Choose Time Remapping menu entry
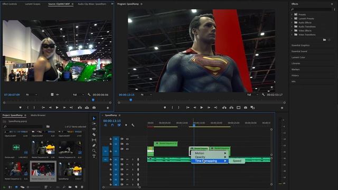Image resolution: width=338 pixels, height=190 pixels. click(210, 161)
